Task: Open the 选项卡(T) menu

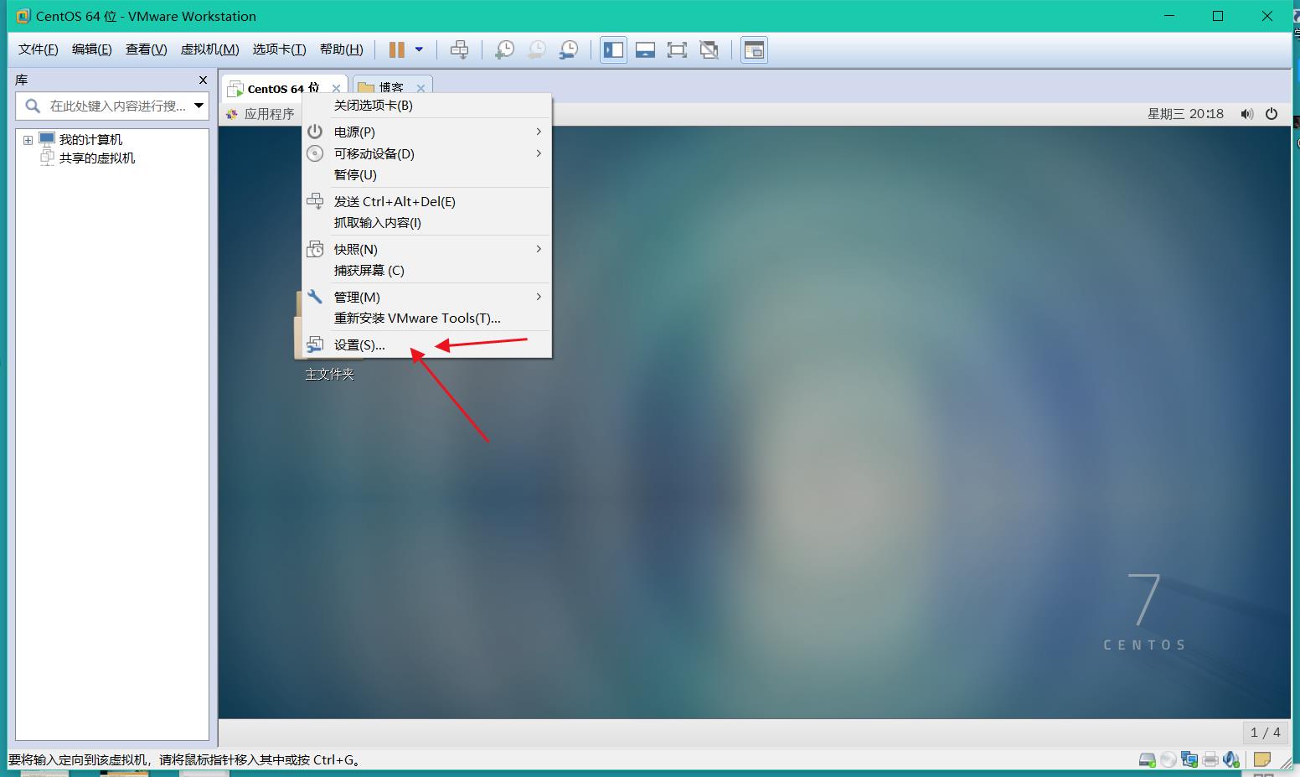Action: (x=280, y=49)
